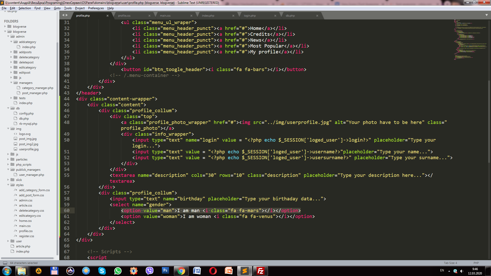Open the File menu
This screenshot has width=491, height=276.
click(4, 8)
